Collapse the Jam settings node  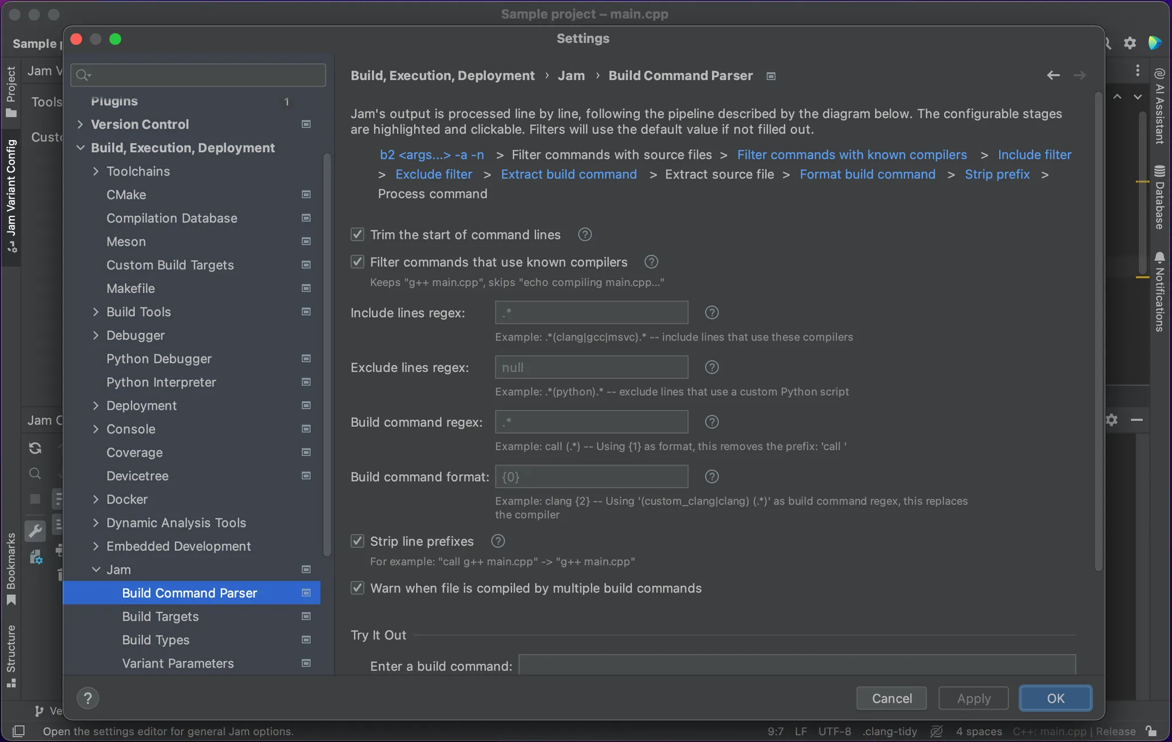tap(96, 570)
